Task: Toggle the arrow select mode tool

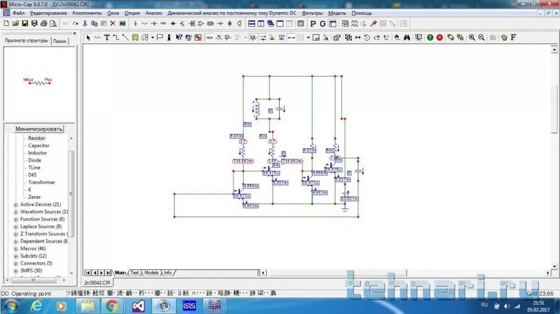Action: (89, 37)
